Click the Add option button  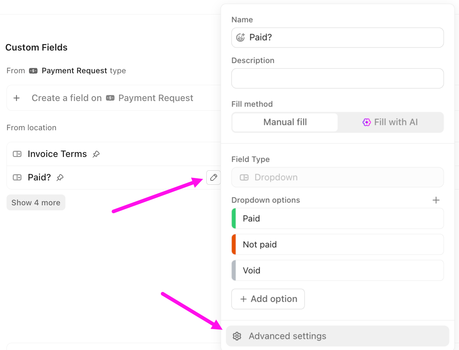[268, 299]
